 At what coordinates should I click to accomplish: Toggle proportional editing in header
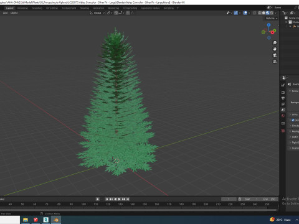[128, 13]
